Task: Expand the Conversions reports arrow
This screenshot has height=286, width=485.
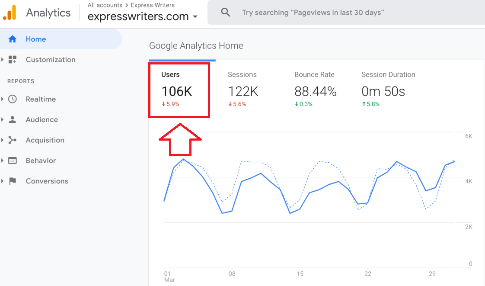Action: pyautogui.click(x=3, y=181)
